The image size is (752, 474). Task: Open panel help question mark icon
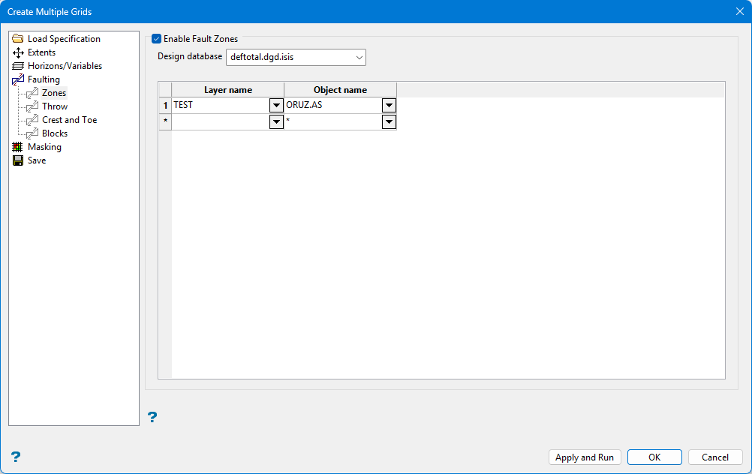[x=152, y=417]
